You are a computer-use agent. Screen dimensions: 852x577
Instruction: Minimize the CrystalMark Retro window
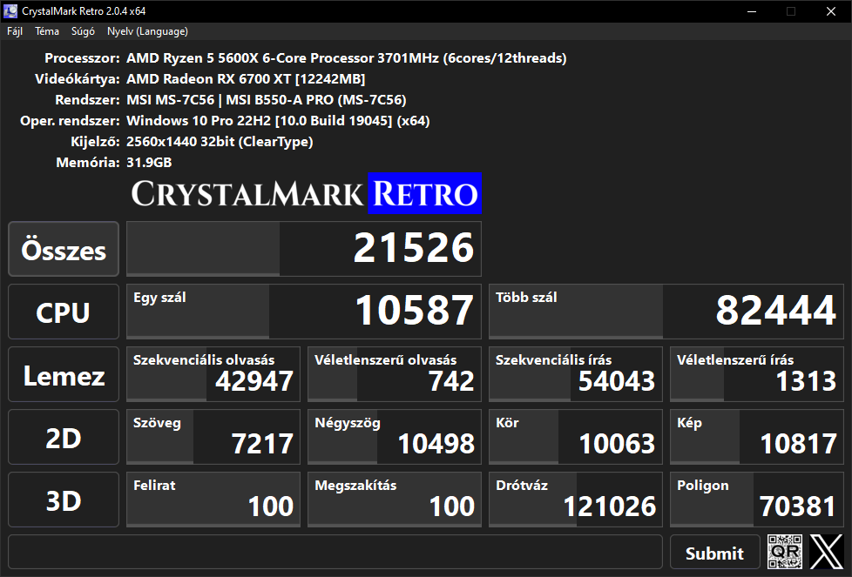pos(752,11)
